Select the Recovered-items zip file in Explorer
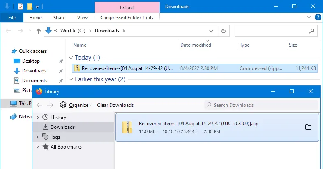This screenshot has width=323, height=169. (127, 68)
